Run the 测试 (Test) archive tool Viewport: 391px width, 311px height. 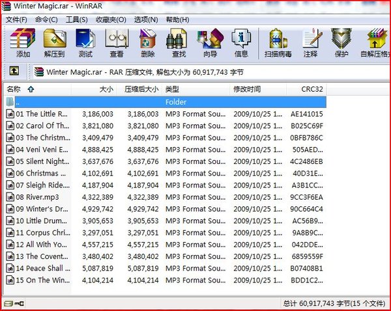click(85, 43)
